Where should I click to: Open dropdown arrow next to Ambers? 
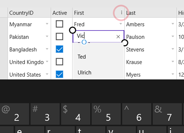point(173,24)
